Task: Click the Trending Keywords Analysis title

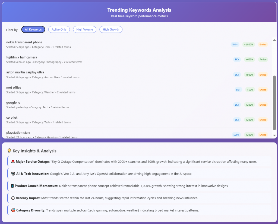Action: (x=139, y=10)
